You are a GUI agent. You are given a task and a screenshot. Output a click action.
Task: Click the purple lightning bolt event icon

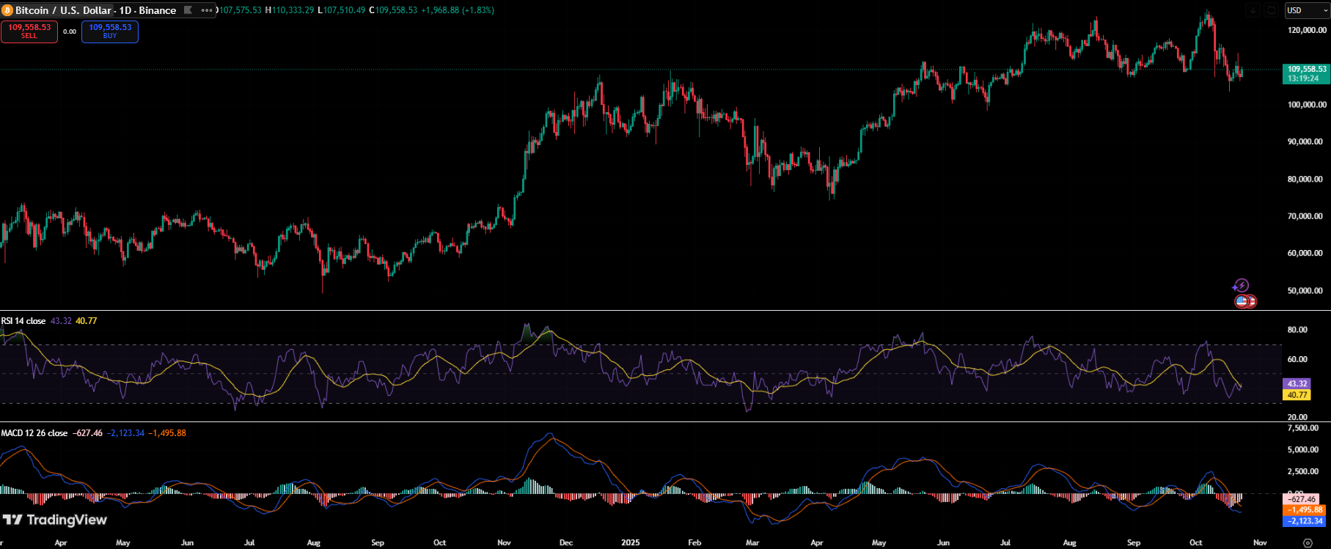(x=1241, y=286)
